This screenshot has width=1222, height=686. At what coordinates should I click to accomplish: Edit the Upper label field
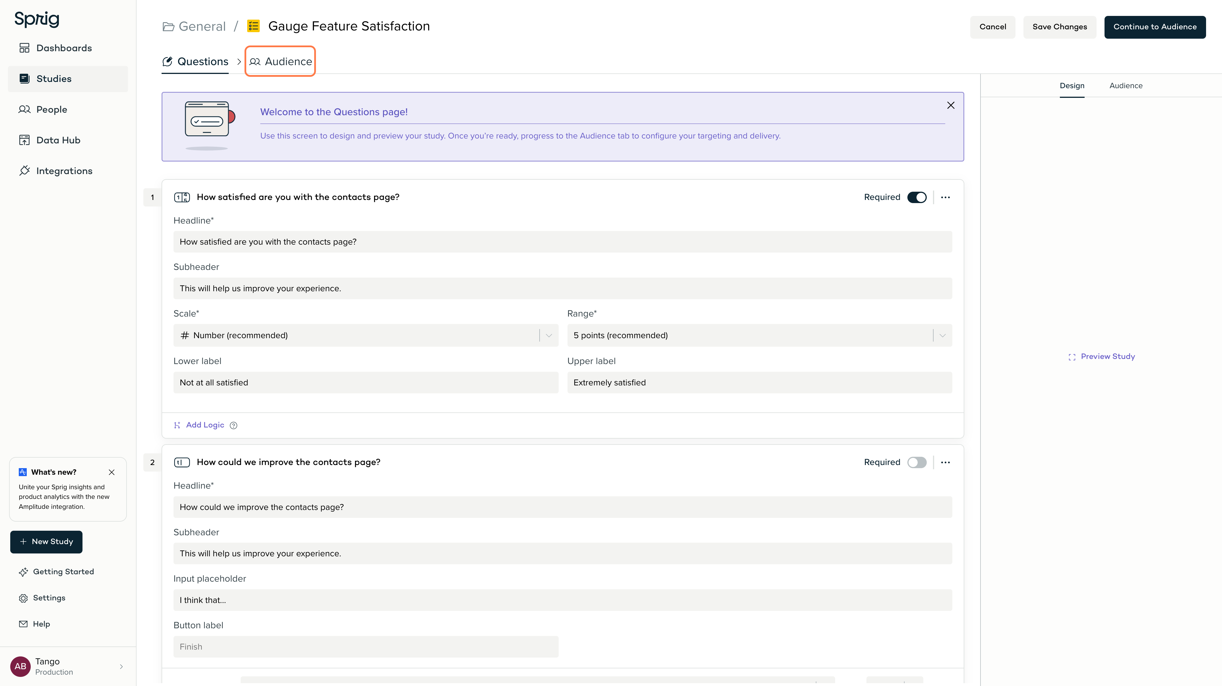(x=759, y=382)
